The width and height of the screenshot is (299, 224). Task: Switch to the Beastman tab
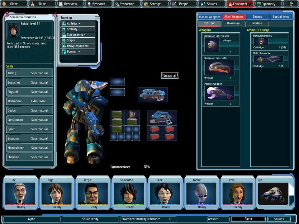click(x=233, y=23)
